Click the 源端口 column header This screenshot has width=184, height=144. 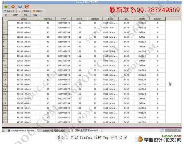click(24, 19)
